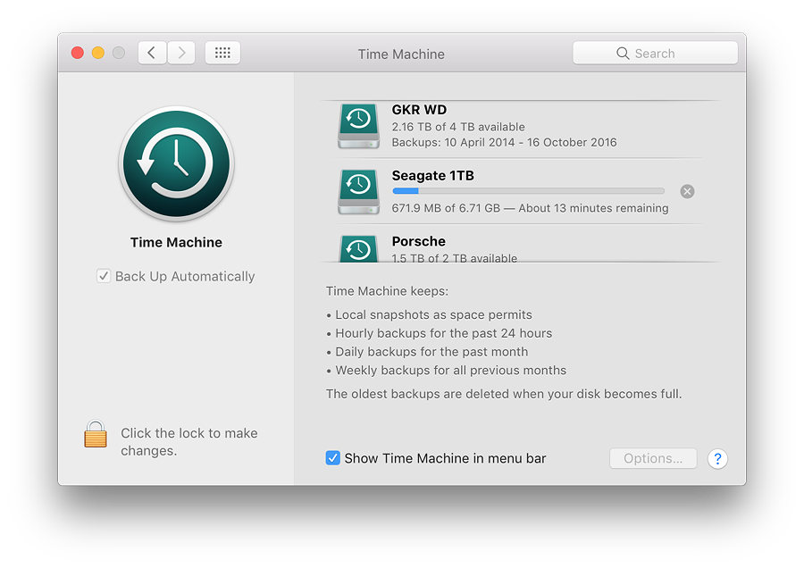Click the window title 'Time Machine'
Image resolution: width=804 pixels, height=568 pixels.
point(401,54)
